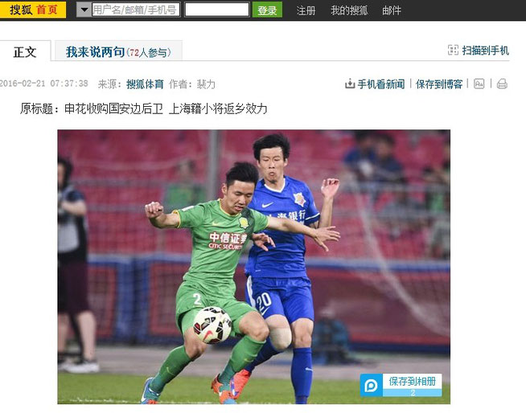Click the 保存到博客 link
The width and height of the screenshot is (526, 413).
click(439, 84)
